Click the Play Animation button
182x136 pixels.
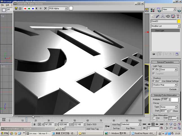click(x=153, y=124)
